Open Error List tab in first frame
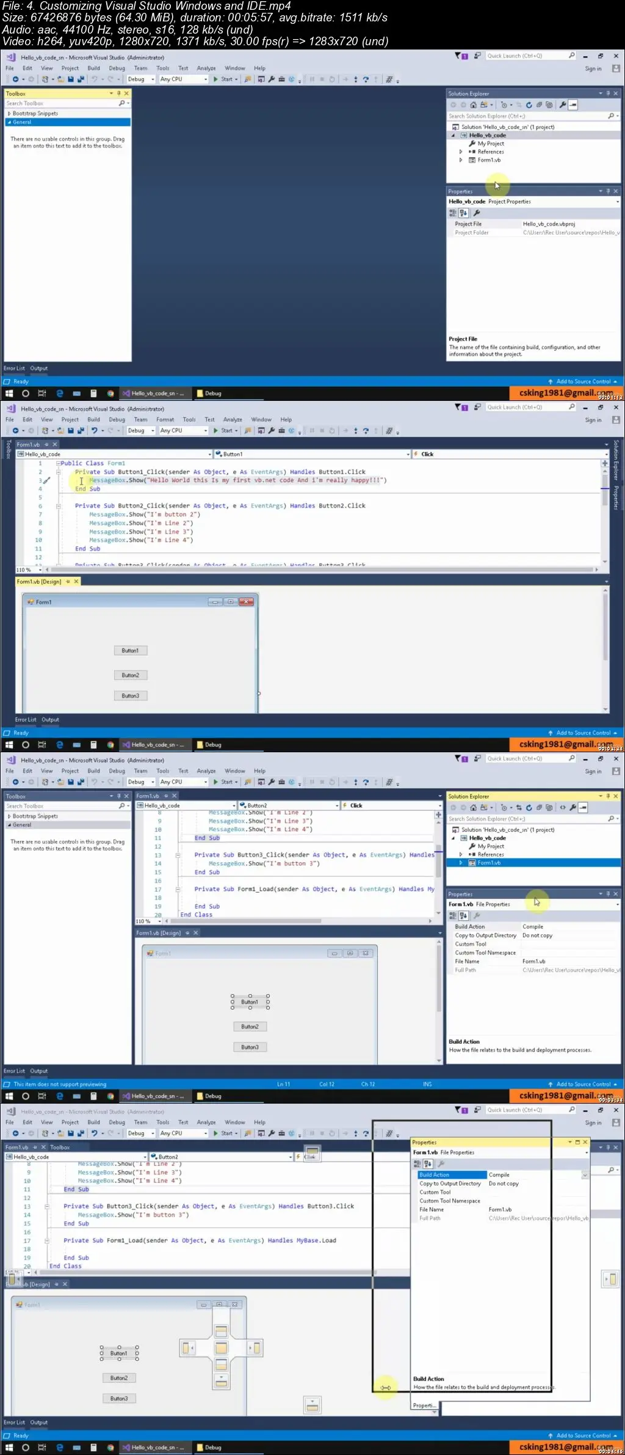625x1455 pixels. [x=15, y=368]
